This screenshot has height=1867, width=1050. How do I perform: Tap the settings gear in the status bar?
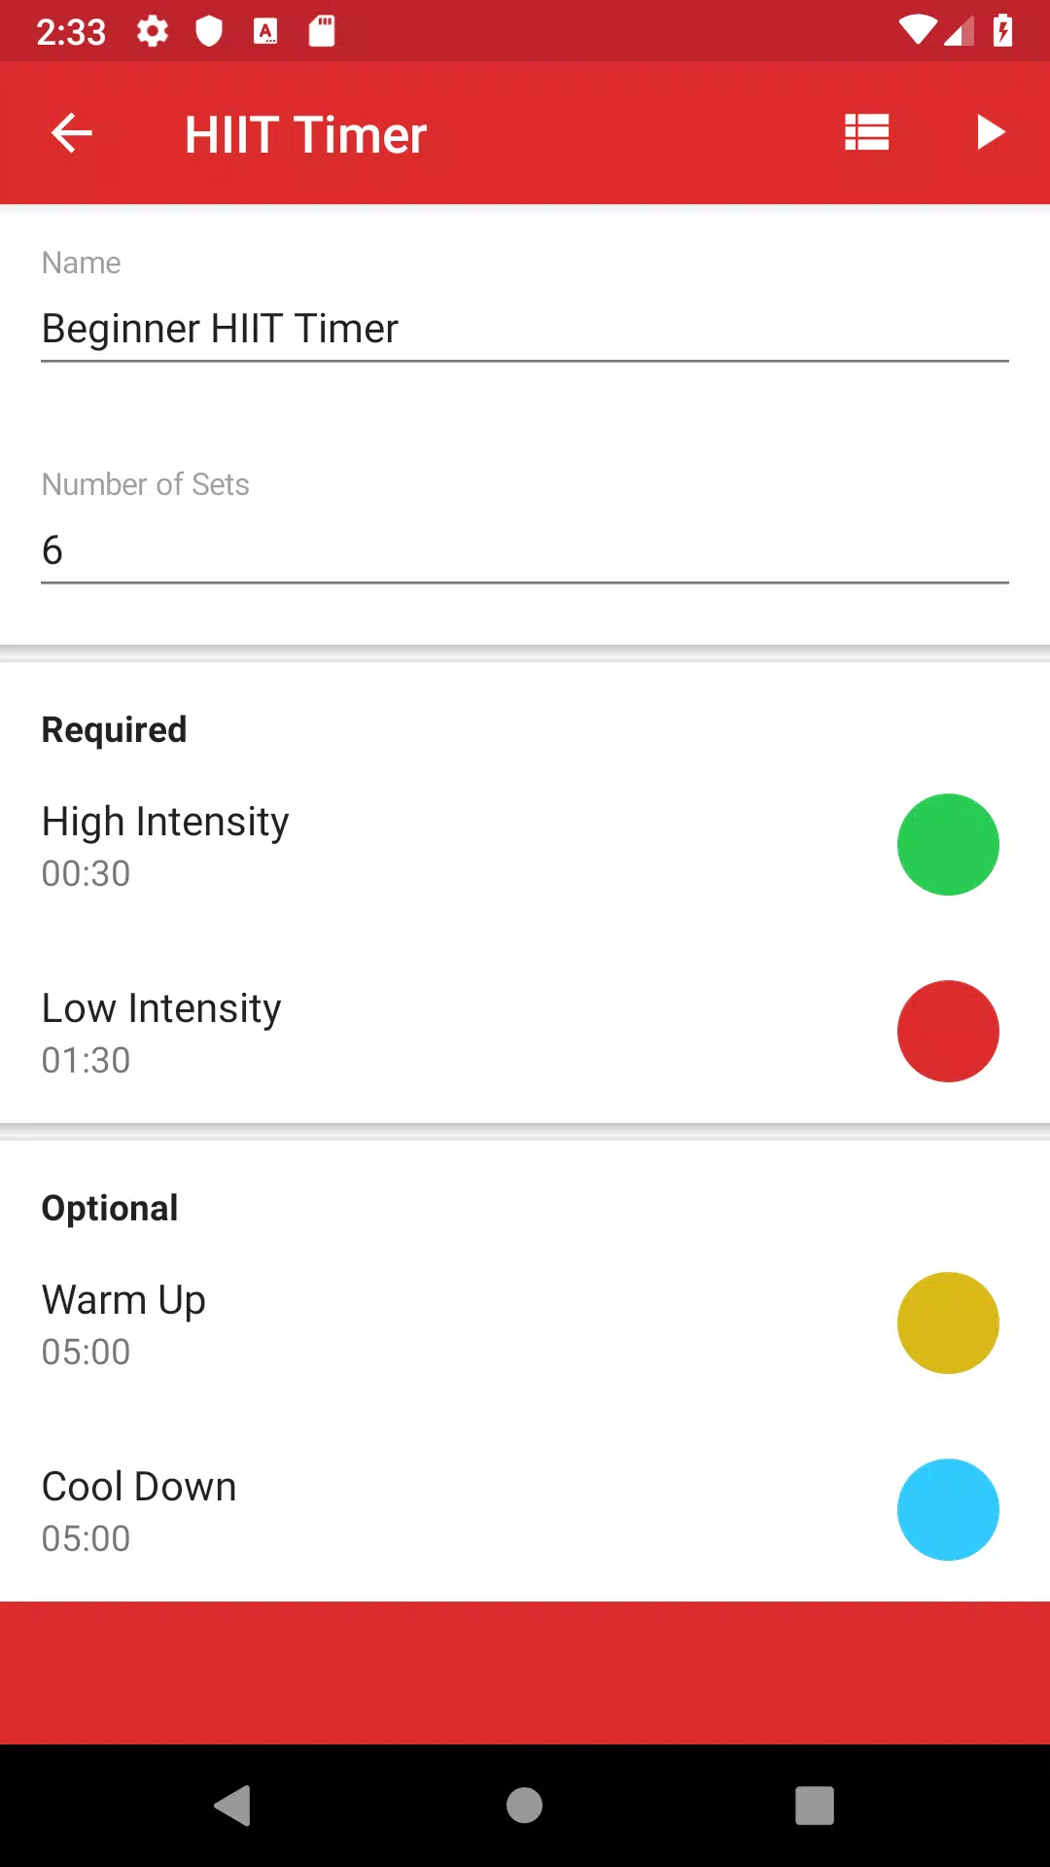[x=153, y=31]
